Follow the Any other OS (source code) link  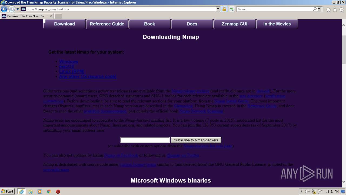tap(88, 77)
